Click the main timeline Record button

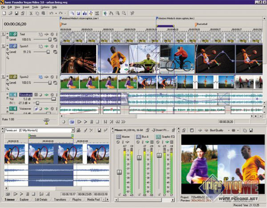[x=64, y=122]
